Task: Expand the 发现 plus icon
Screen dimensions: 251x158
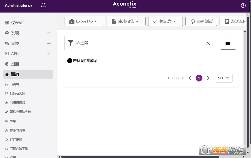Action: pyautogui.click(x=49, y=33)
